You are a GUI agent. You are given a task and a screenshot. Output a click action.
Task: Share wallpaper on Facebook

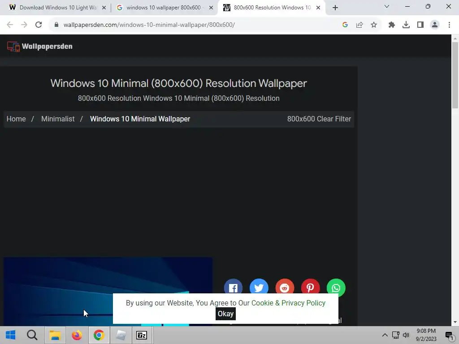click(x=233, y=286)
